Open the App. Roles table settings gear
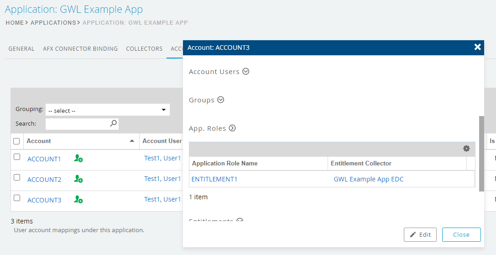The image size is (496, 255). pos(466,149)
